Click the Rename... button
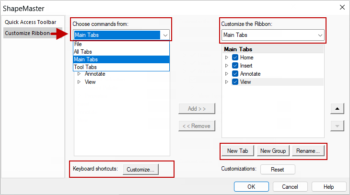Image resolution: width=350 pixels, height=195 pixels. [308, 151]
